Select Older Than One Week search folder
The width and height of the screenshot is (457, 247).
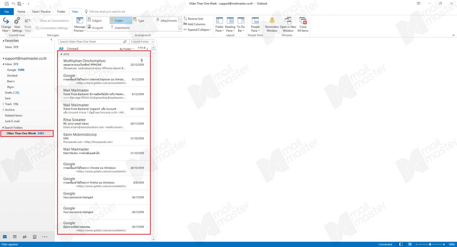pos(27,133)
